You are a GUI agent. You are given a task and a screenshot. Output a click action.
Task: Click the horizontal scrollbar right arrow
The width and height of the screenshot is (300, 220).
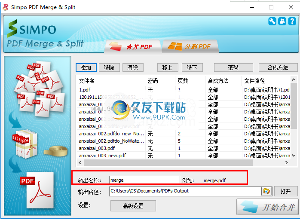coord(286,162)
